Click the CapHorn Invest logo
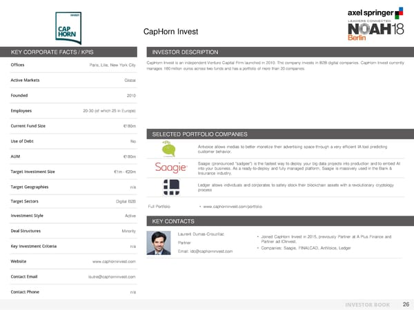Screen dimensions: 414x310 click(66, 27)
